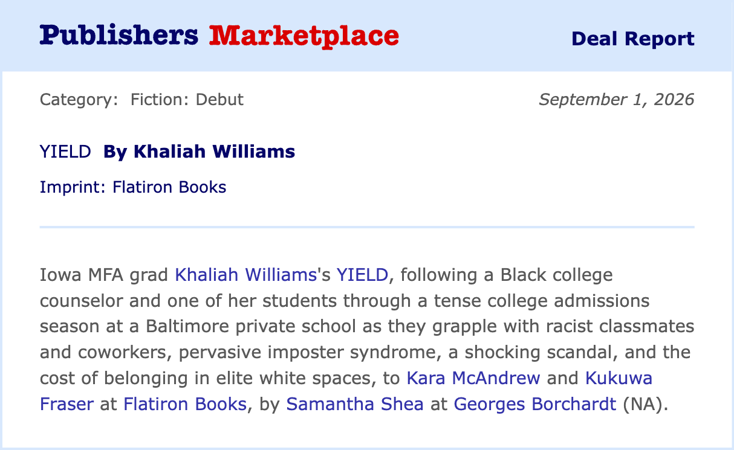The height and width of the screenshot is (450, 734).
Task: Follow the YIELD link inside the paragraph
Action: click(x=362, y=275)
